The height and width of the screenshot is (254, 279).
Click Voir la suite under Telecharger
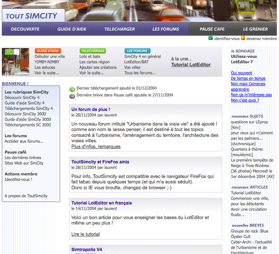click(92, 73)
